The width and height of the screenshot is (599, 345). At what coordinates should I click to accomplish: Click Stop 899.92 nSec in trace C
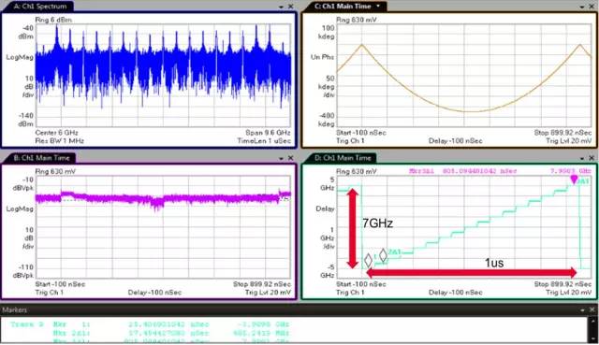pyautogui.click(x=562, y=133)
